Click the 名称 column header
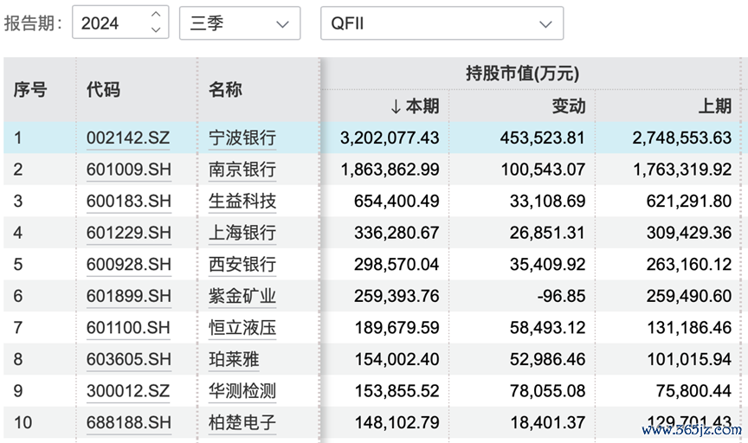This screenshot has height=443, width=748. [x=225, y=90]
